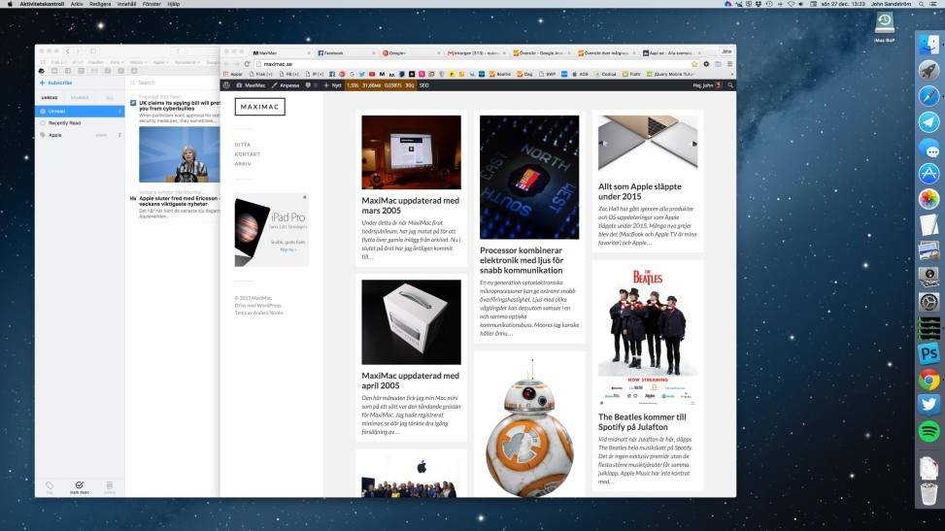
Task: Select STARRED tab in reader sidebar
Action: click(x=80, y=98)
